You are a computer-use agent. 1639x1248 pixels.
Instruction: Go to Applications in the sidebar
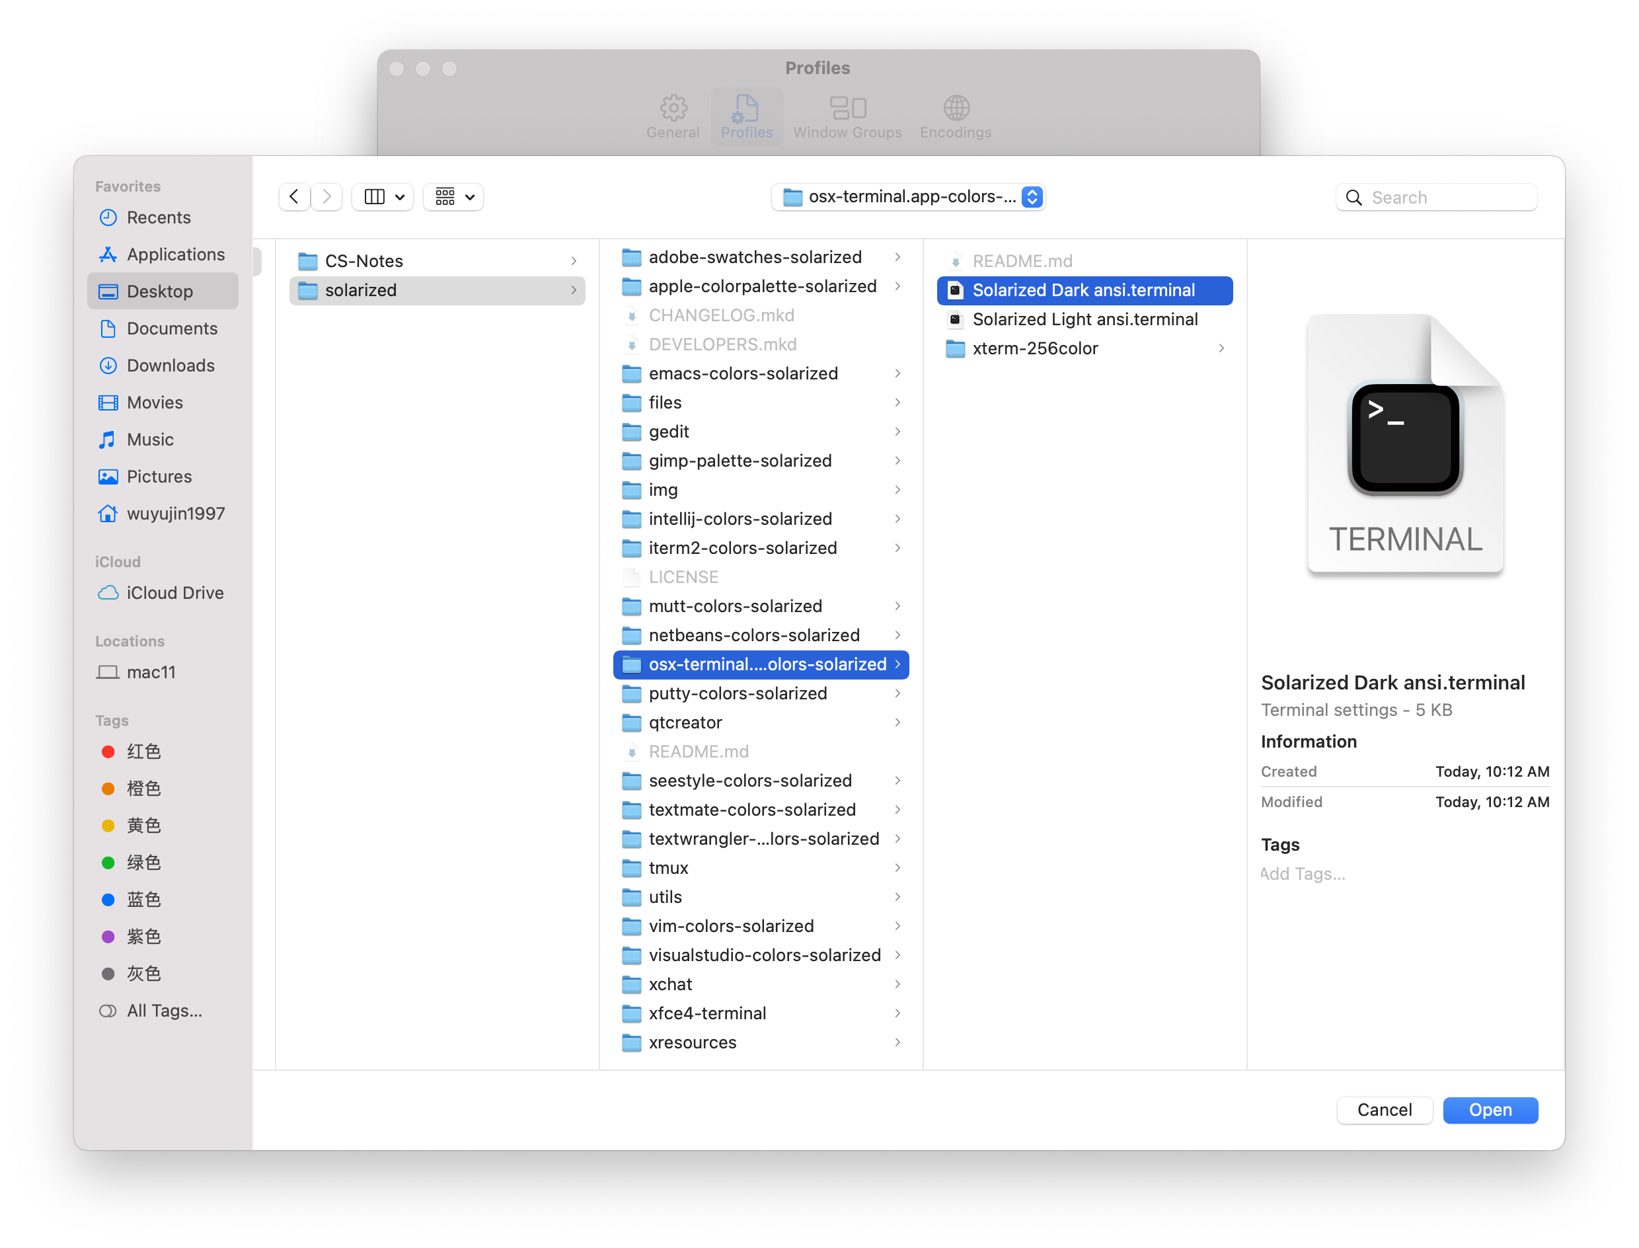175,254
